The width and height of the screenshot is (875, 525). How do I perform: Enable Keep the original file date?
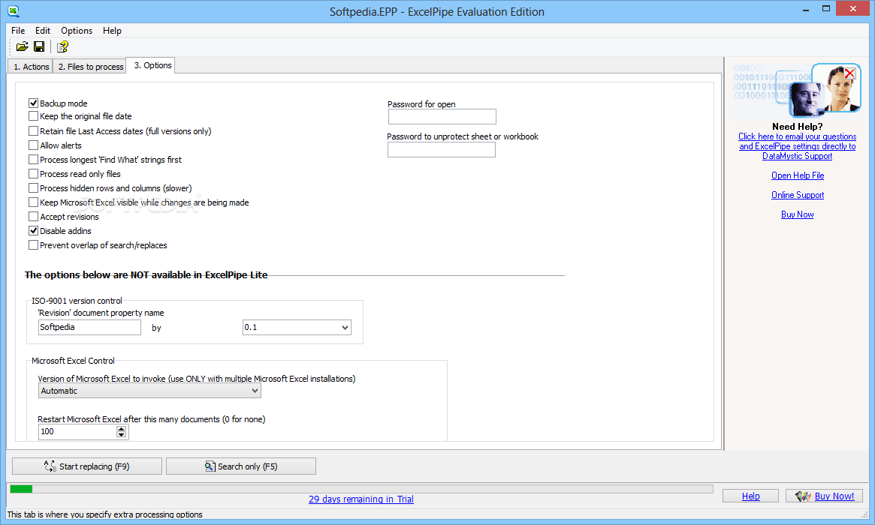click(34, 116)
